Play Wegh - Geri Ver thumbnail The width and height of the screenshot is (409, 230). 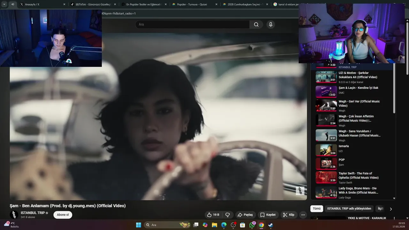coord(326,105)
